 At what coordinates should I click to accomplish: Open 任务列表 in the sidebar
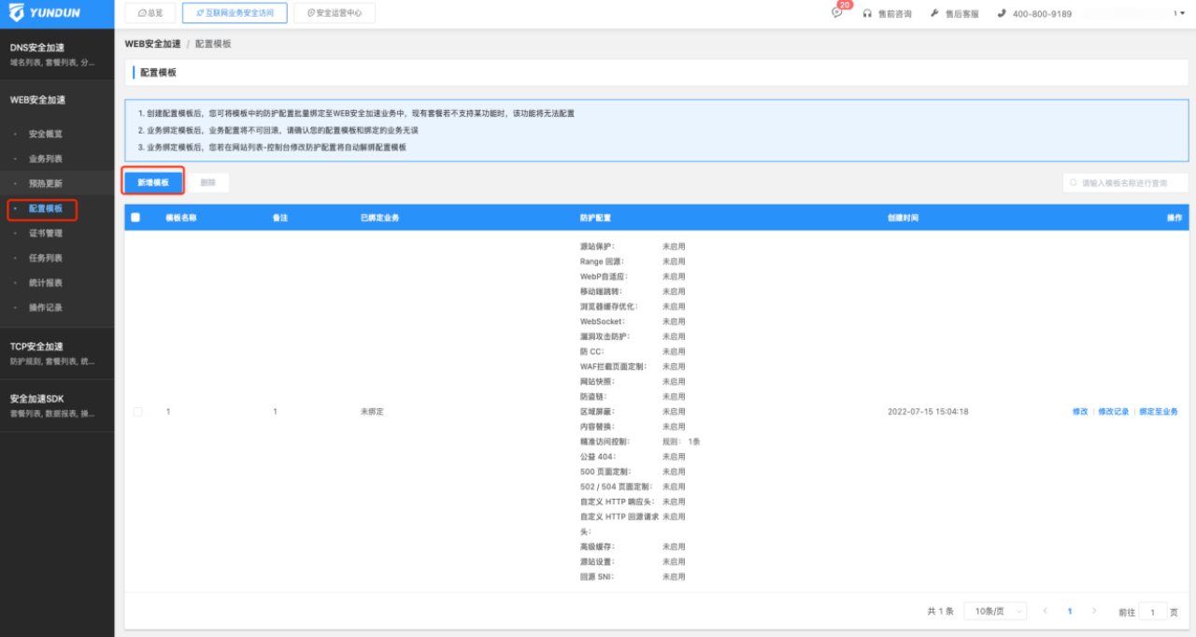point(46,258)
